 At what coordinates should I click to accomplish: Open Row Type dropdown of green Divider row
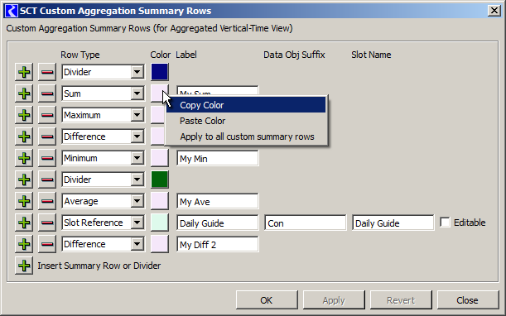[104, 180]
